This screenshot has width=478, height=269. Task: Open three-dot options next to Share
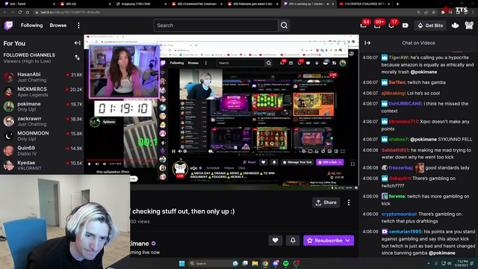(349, 202)
